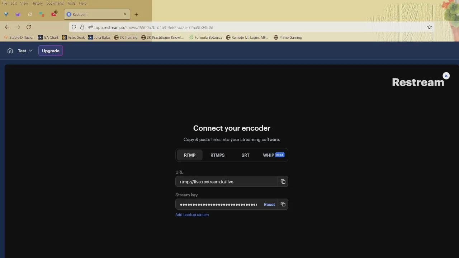Open the View menu
The height and width of the screenshot is (258, 459).
click(x=24, y=3)
